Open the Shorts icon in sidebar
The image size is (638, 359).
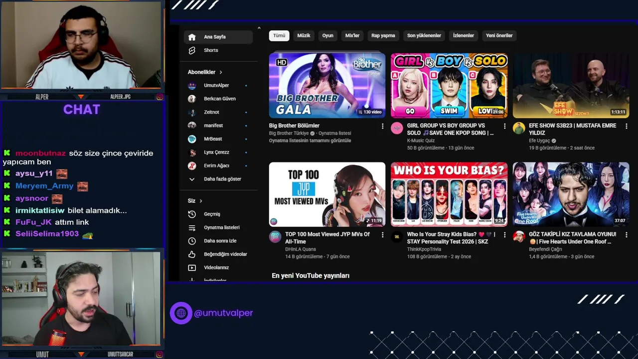tap(192, 50)
